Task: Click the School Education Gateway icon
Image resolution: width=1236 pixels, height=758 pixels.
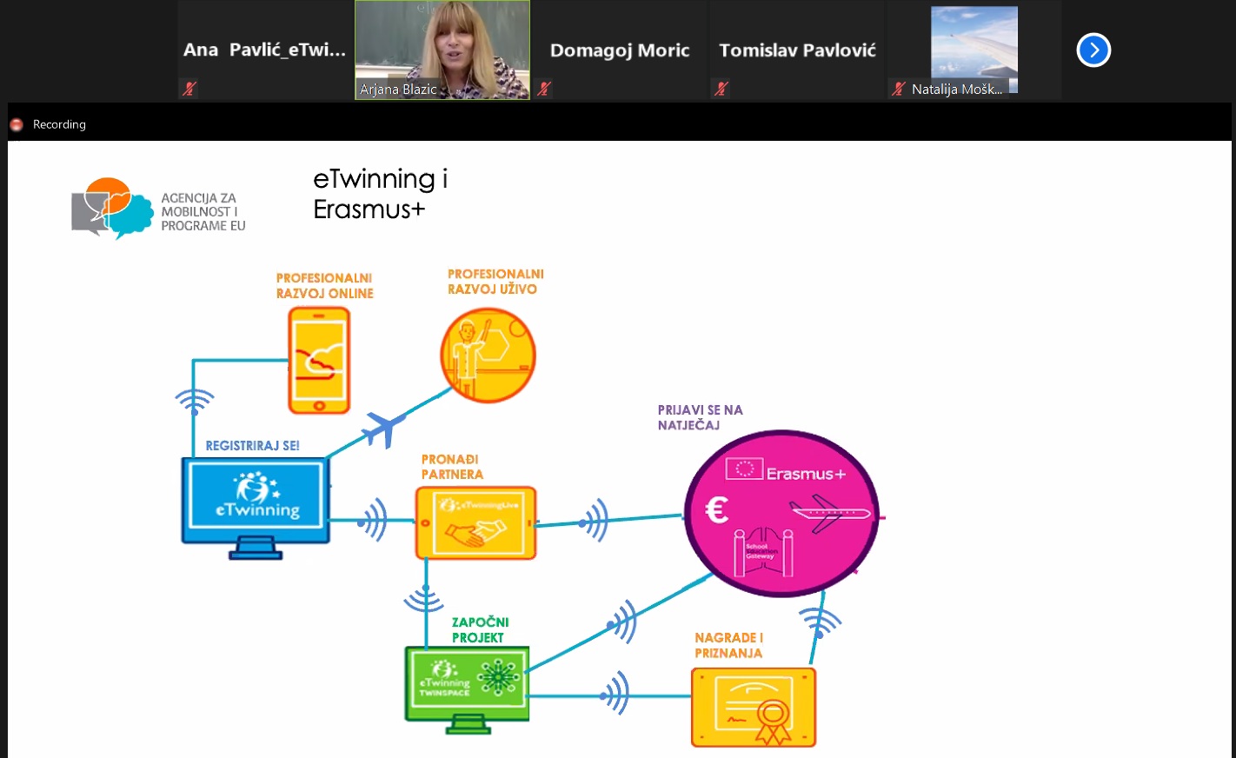Action: point(763,551)
